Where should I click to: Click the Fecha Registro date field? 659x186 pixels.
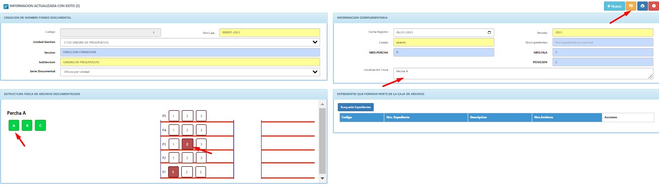coord(444,32)
